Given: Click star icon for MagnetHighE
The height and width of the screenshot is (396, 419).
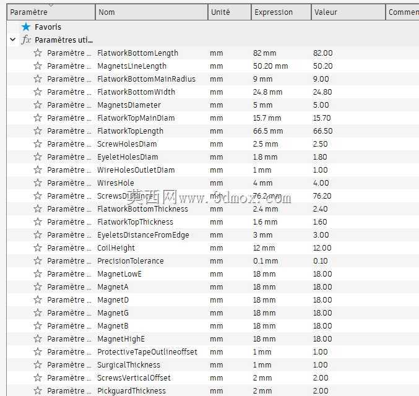Looking at the screenshot, I should (38, 339).
